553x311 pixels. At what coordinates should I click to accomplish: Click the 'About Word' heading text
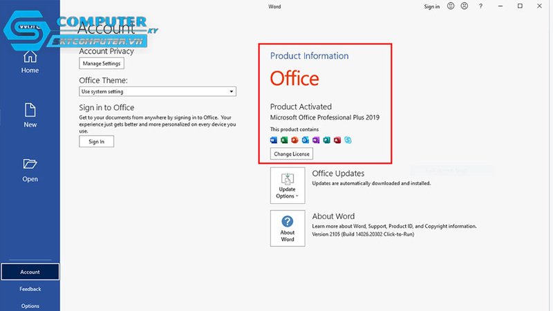click(x=333, y=216)
